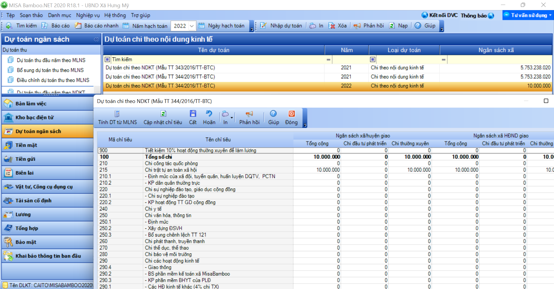Open the Tiền mặt module
554x289 pixels.
[x=47, y=145]
